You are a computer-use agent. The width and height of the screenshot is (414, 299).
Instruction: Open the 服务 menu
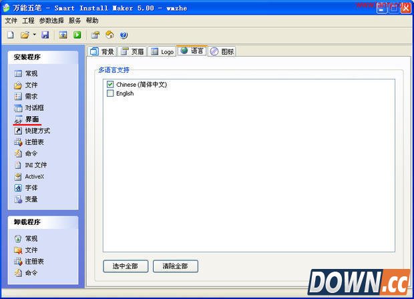(75, 21)
